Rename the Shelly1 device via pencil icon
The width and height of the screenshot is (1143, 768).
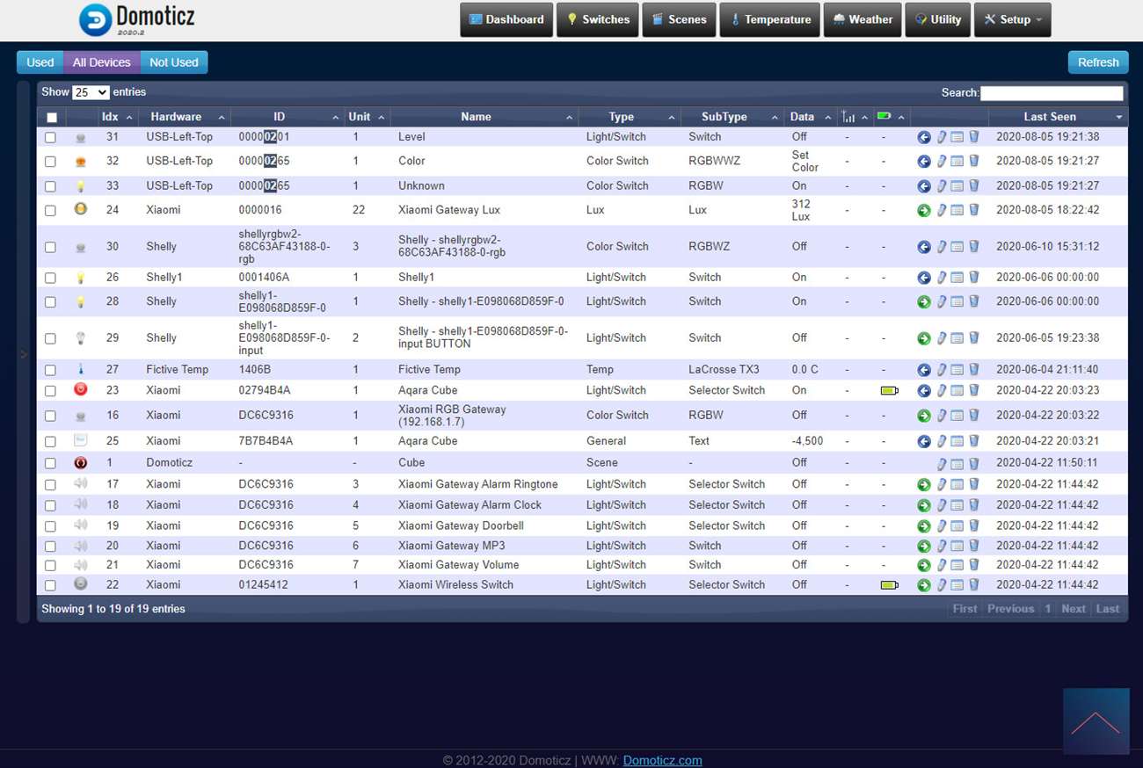click(941, 278)
